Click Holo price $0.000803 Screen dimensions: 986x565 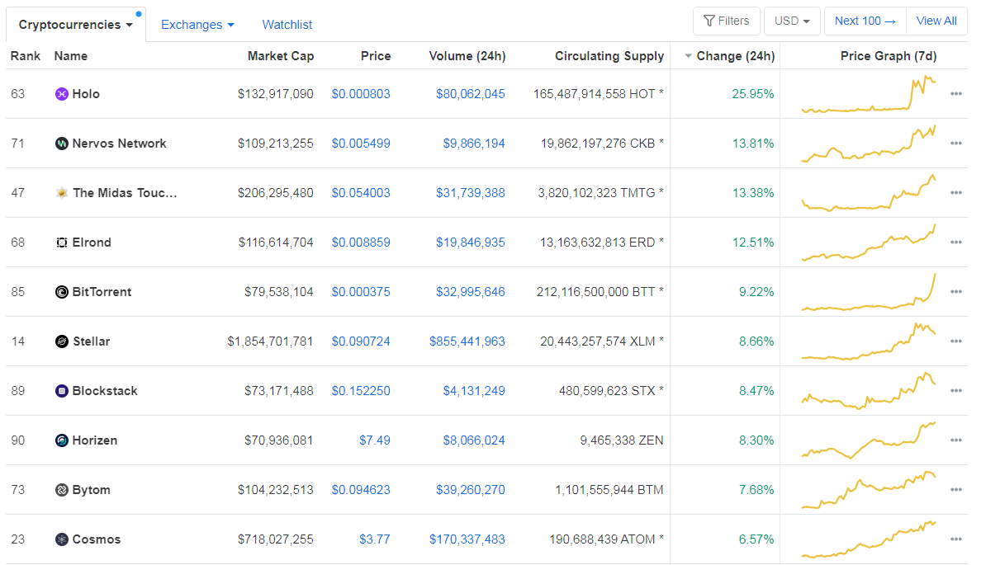361,94
